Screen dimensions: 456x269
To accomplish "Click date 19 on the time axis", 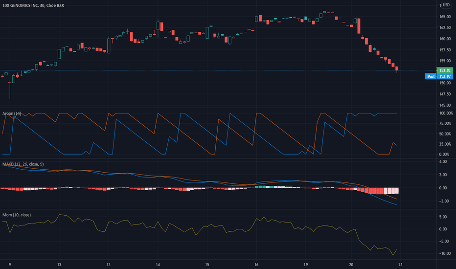I will click(306, 265).
